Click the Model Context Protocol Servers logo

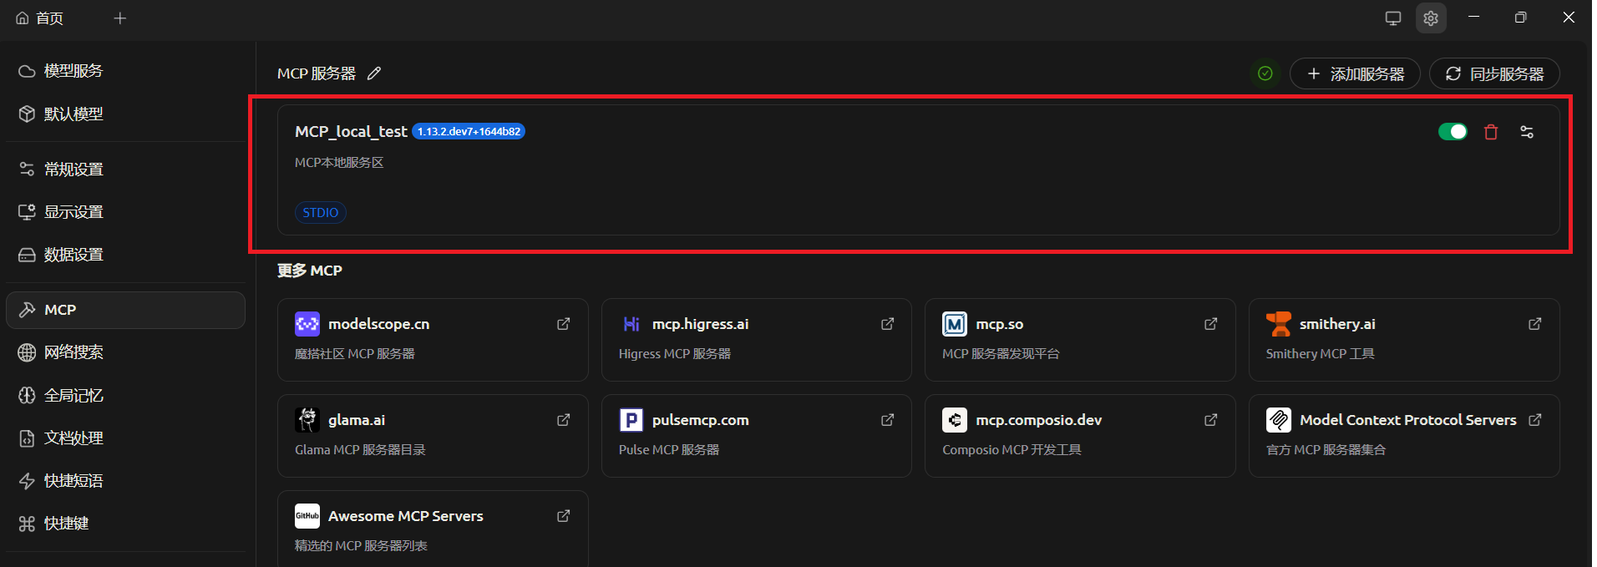coord(1279,420)
